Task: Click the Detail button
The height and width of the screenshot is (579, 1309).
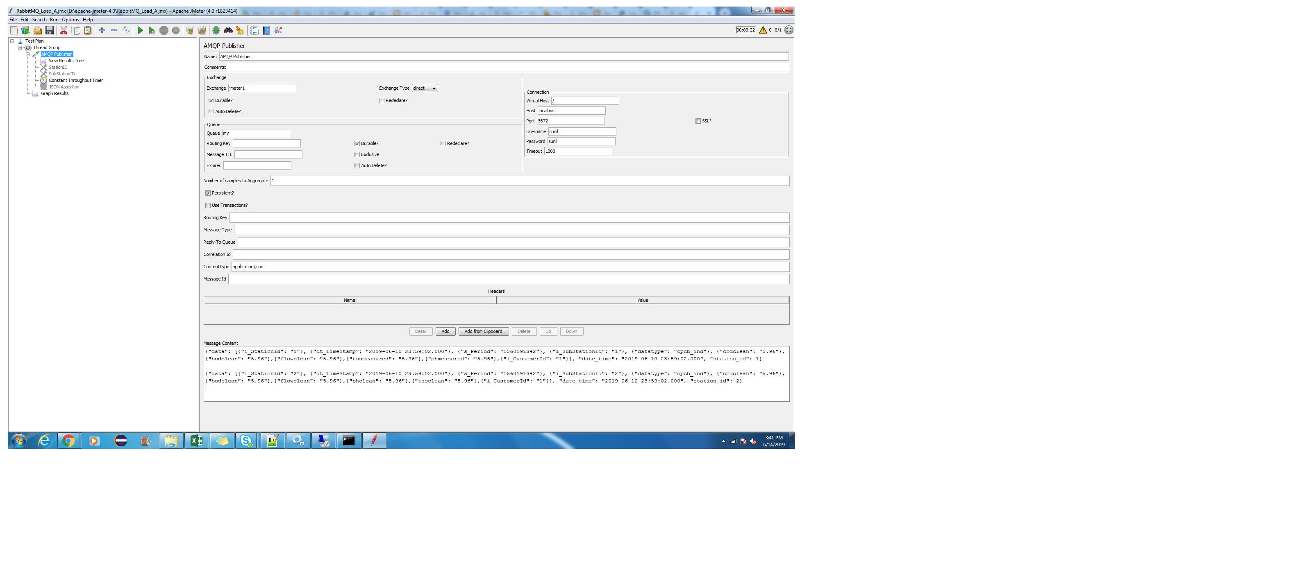Action: point(421,332)
